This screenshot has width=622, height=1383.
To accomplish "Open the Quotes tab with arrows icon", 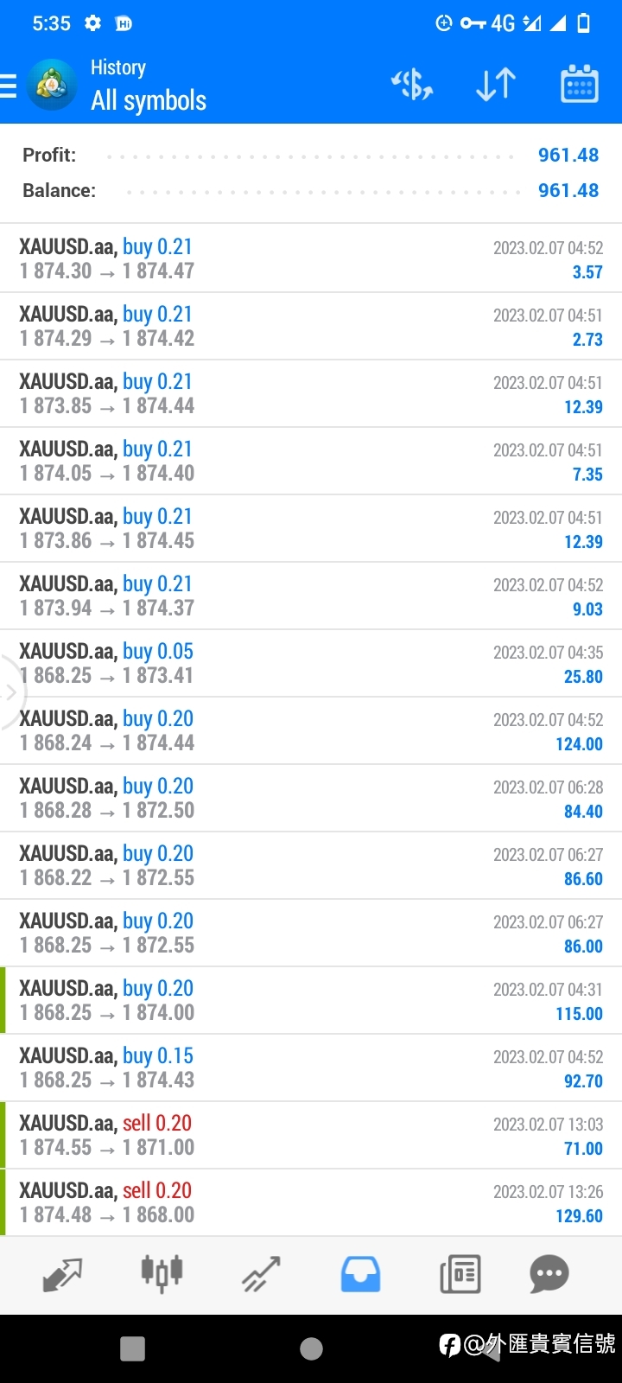I will point(62,1274).
